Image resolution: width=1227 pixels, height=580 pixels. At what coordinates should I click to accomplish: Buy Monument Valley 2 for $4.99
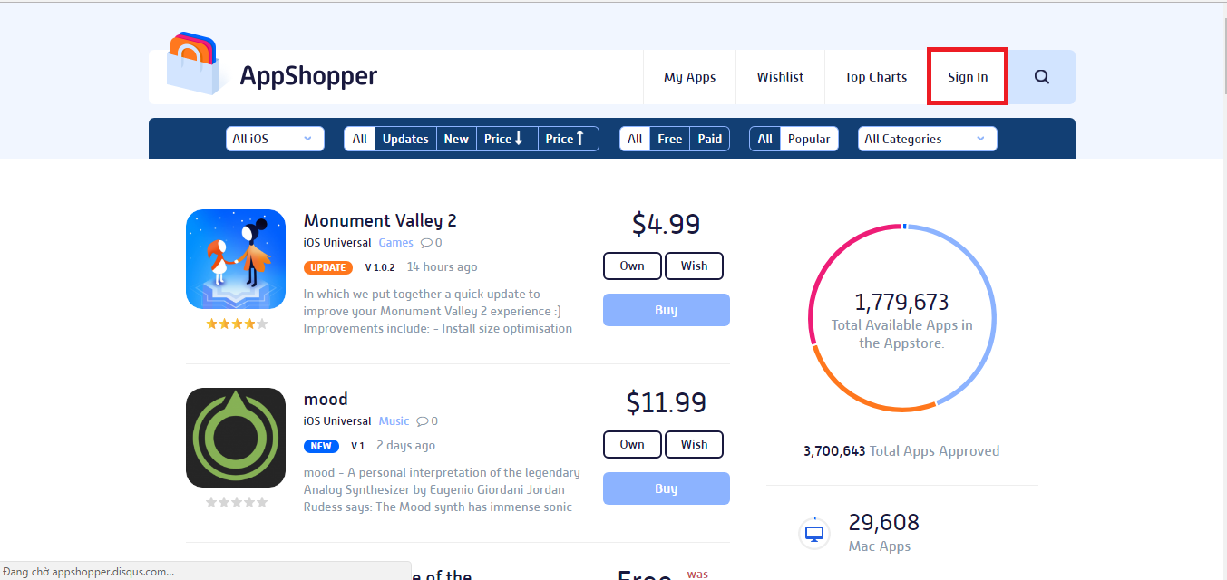click(666, 309)
